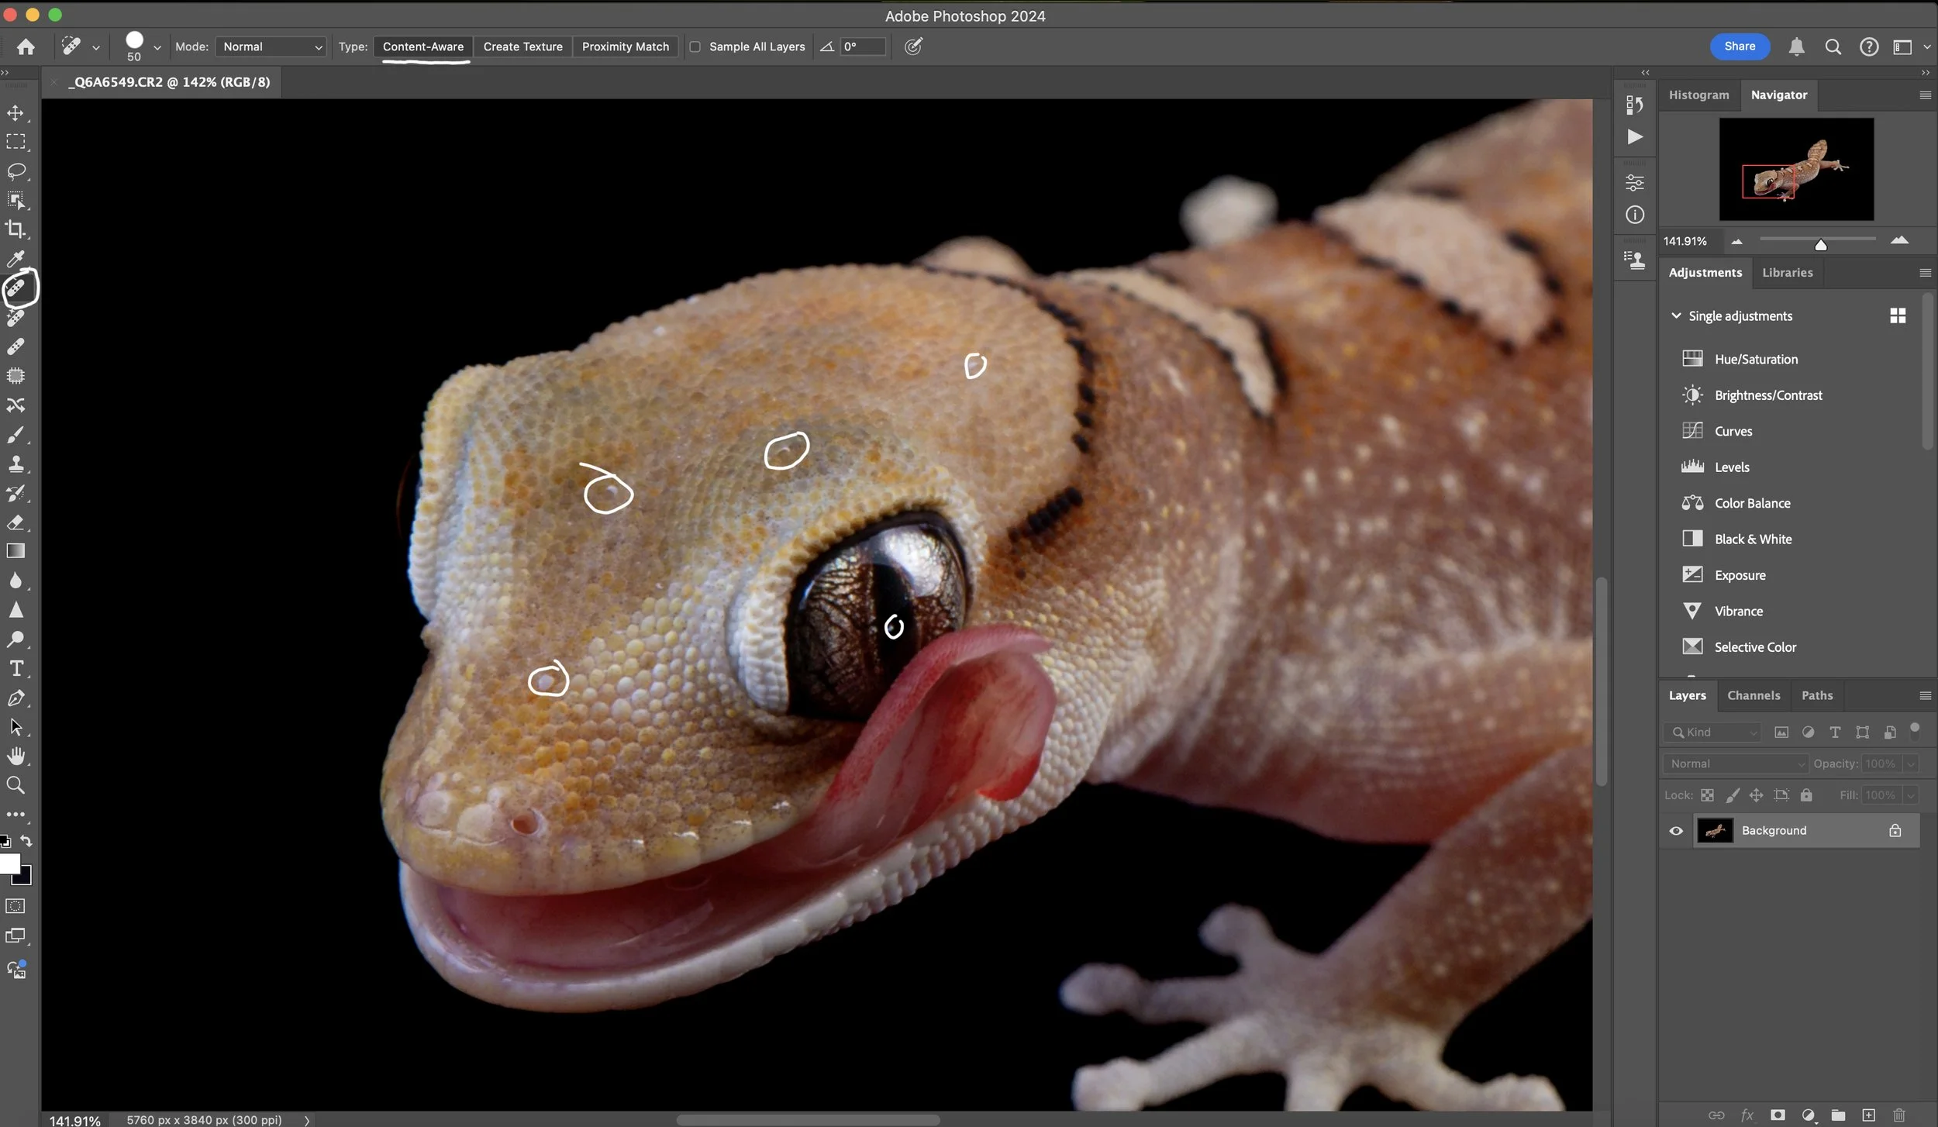
Task: Click the Navigator preview thumbnail
Action: [x=1795, y=169]
